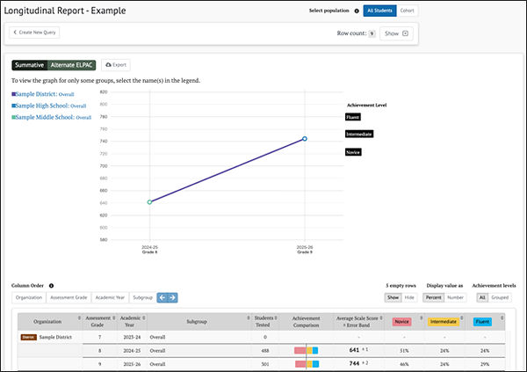Select the Organization column order item

tap(29, 297)
